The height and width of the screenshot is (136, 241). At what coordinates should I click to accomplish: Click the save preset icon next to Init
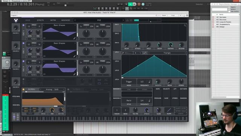click(x=127, y=20)
